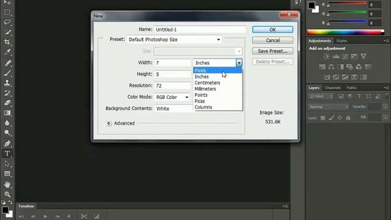This screenshot has height=220, width=391.
Task: Select the Rectangle shape tool
Action: (7, 174)
